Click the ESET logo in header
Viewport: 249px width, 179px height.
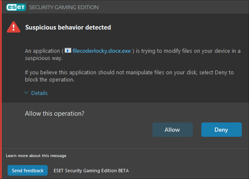coord(16,7)
